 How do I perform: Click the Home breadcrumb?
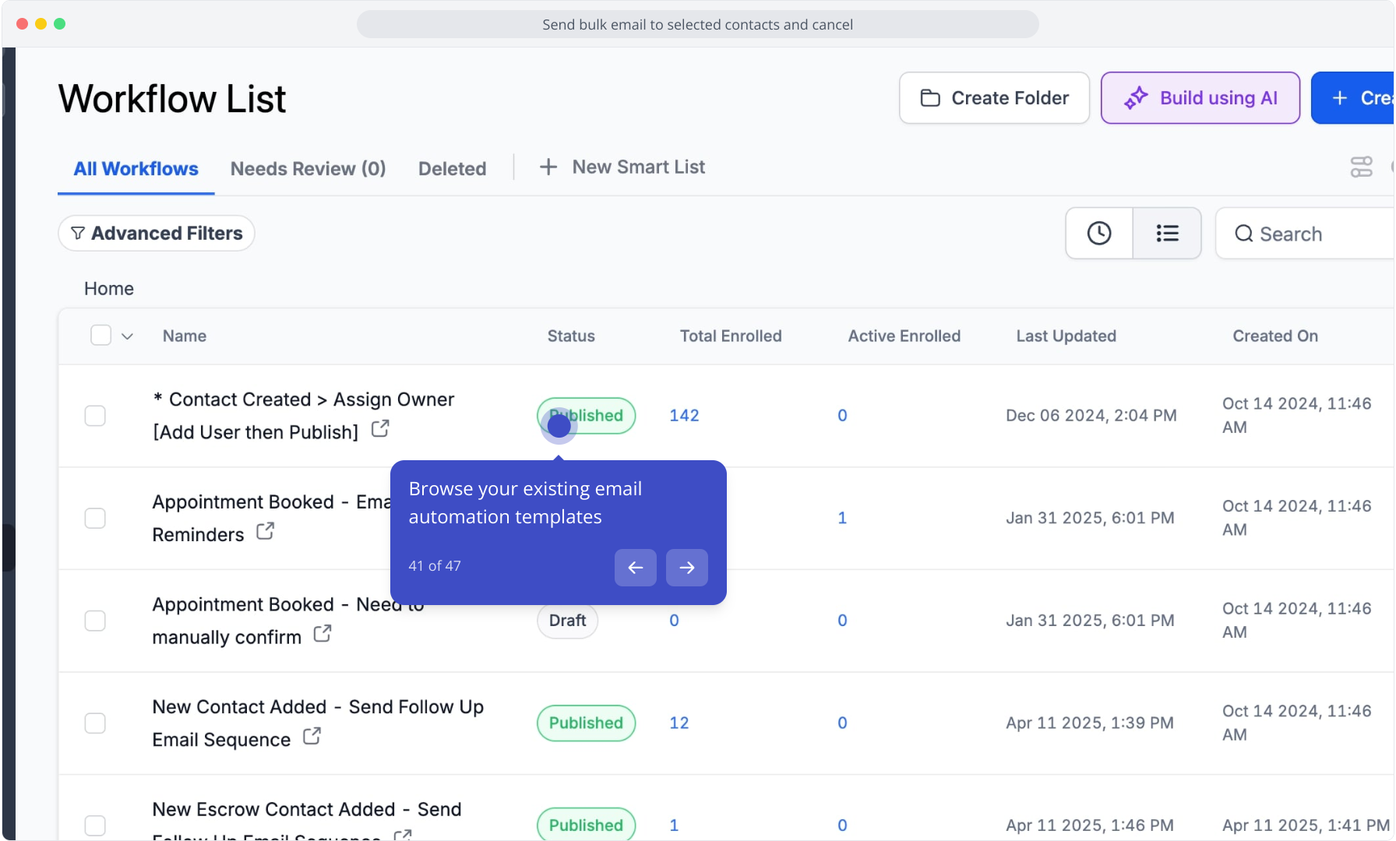[x=109, y=289]
